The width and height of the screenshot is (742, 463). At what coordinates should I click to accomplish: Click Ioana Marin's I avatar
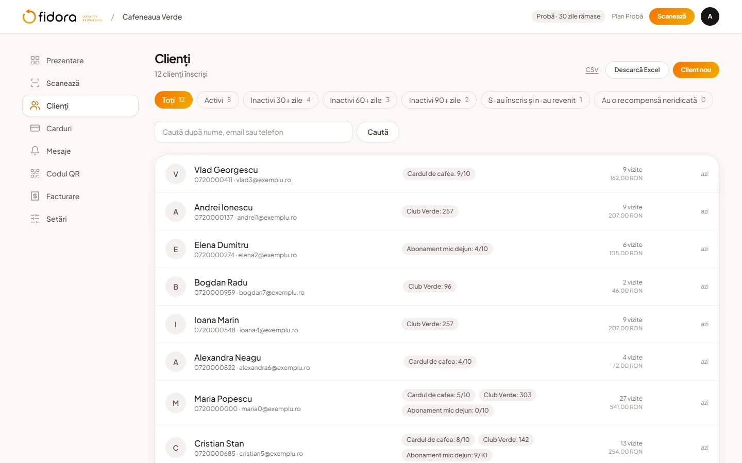pos(176,325)
